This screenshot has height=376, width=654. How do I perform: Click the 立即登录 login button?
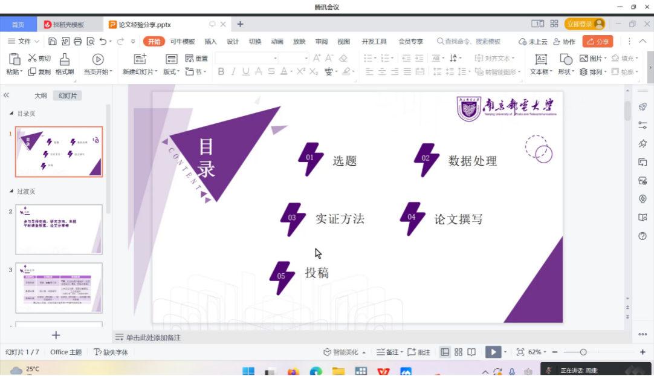[584, 24]
